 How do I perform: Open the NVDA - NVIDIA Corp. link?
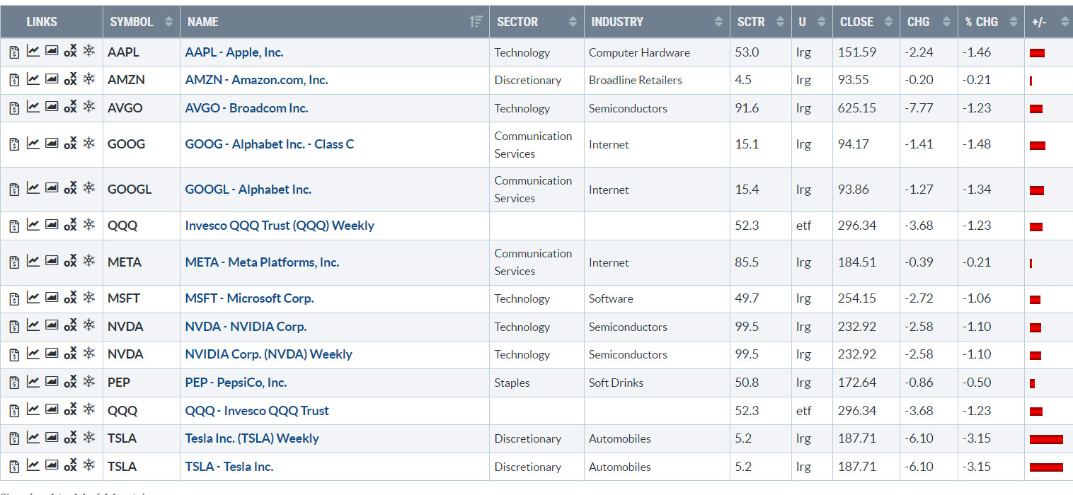246,327
